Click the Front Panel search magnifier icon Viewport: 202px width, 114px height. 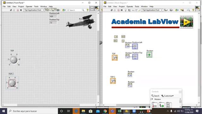tap(83, 10)
